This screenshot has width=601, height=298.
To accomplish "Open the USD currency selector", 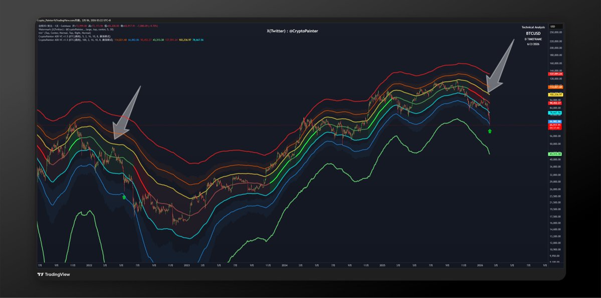I will [x=553, y=26].
